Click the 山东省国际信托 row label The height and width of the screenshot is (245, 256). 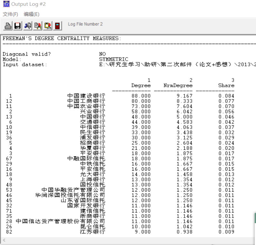pyautogui.click(x=83, y=200)
